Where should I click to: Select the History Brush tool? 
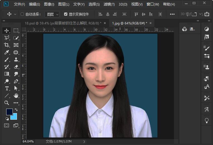[6, 67]
